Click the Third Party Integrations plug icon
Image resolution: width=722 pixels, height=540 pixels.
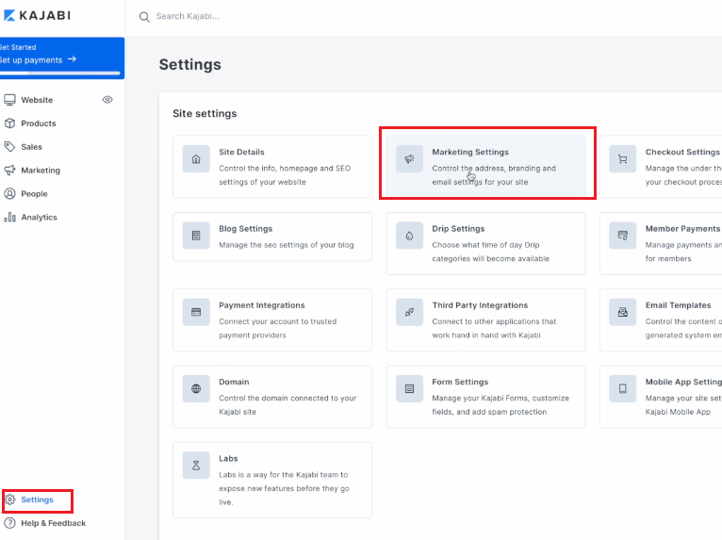(x=409, y=312)
